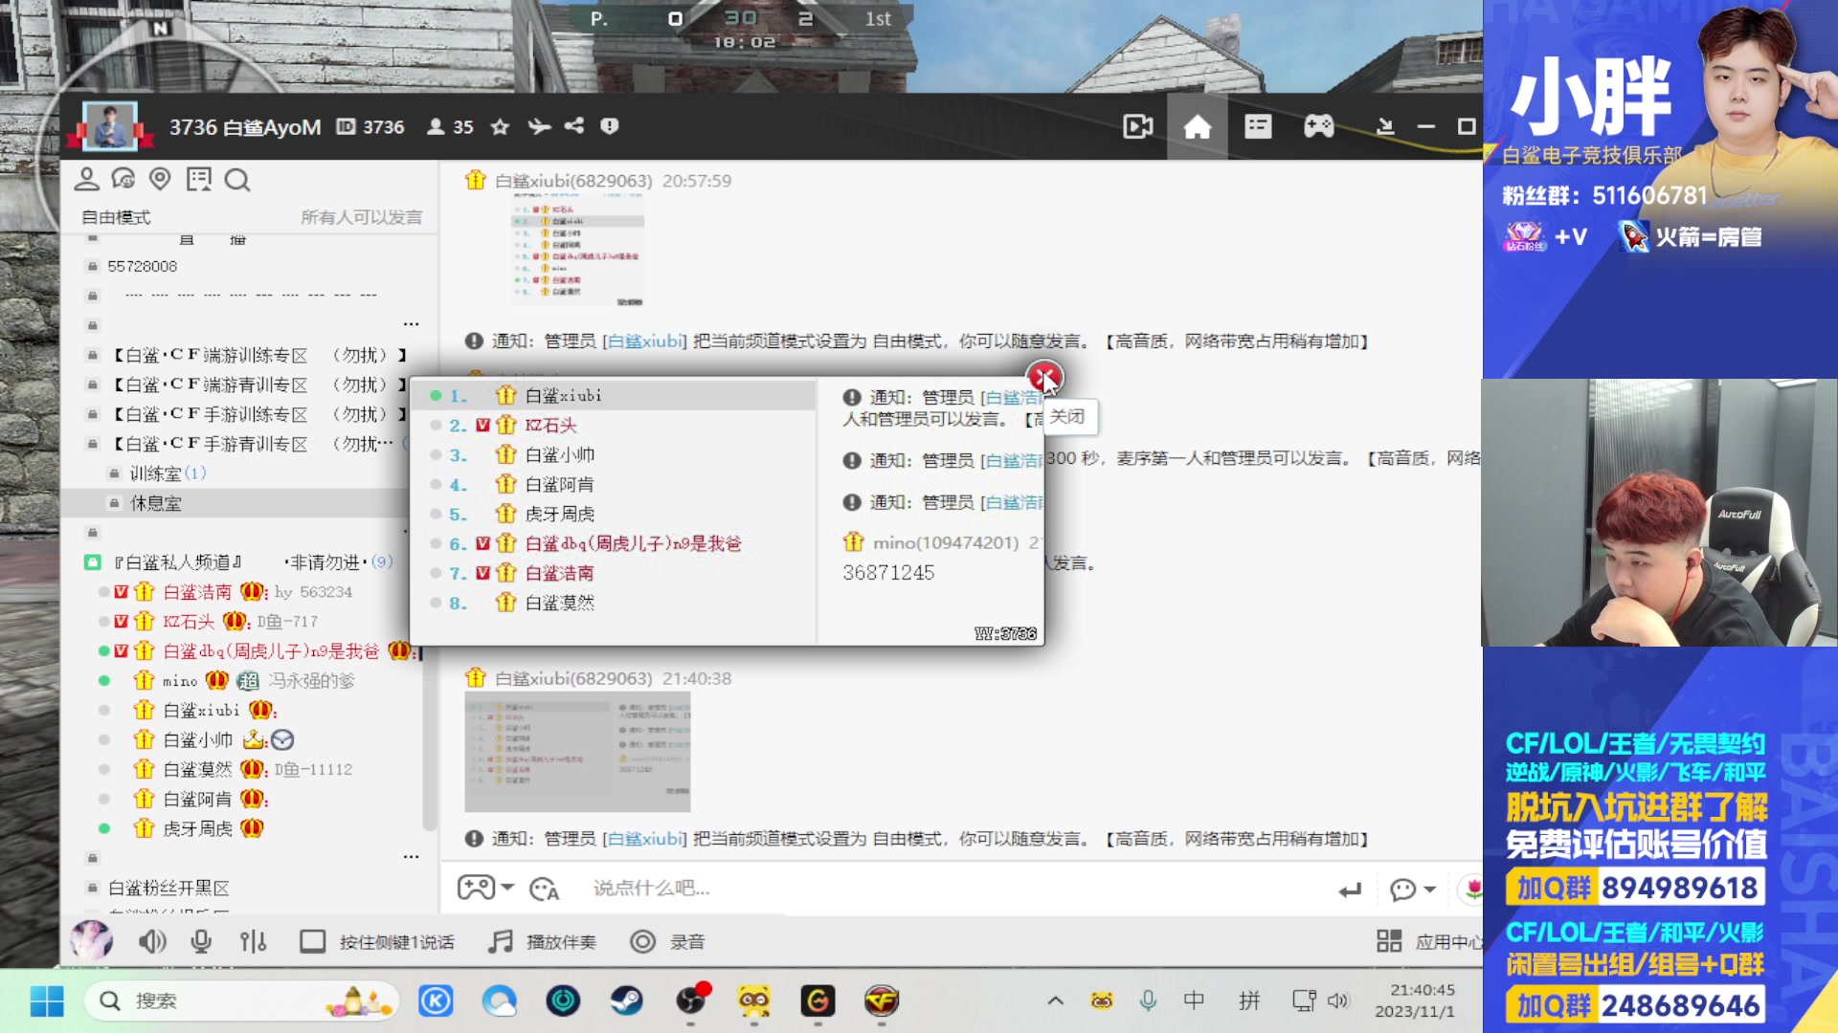Open the game controller icon
The height and width of the screenshot is (1033, 1838).
(1318, 126)
